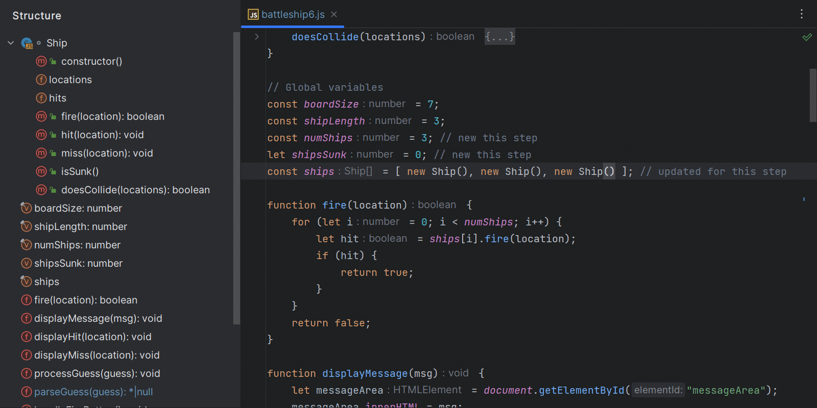Click the function icon beside displayMessage(msg)
Screen dimensions: 817x408
[26, 318]
